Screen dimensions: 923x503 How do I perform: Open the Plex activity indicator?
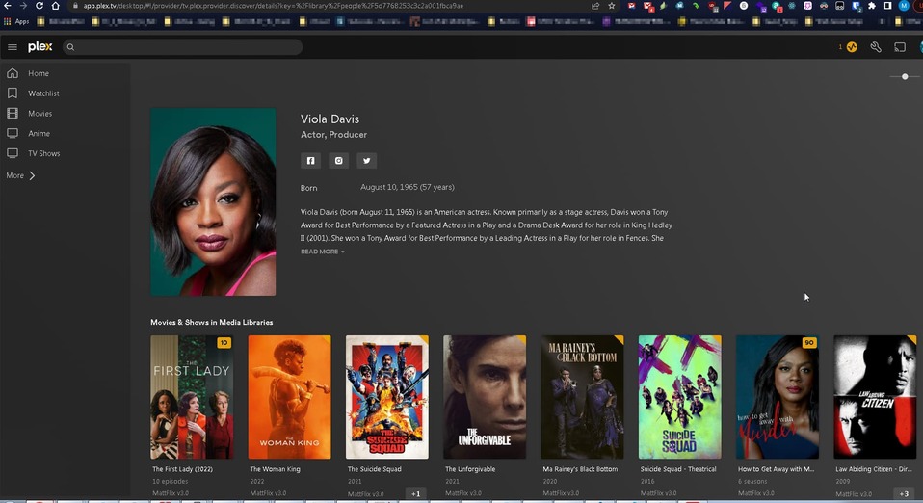coord(851,47)
